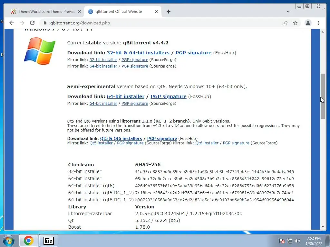
Task: Share this page using the share icon
Action: [x=285, y=23]
